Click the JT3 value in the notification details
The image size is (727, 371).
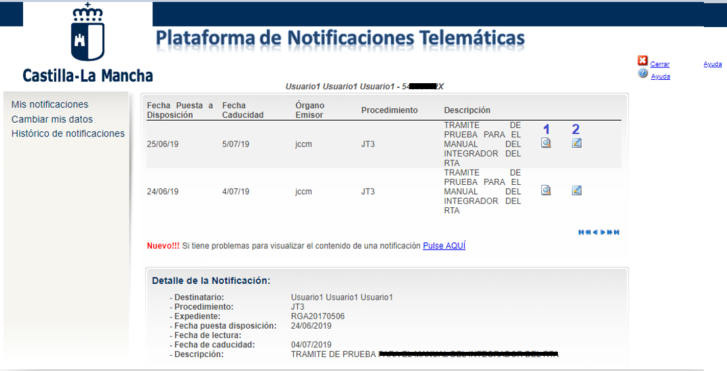pyautogui.click(x=298, y=307)
